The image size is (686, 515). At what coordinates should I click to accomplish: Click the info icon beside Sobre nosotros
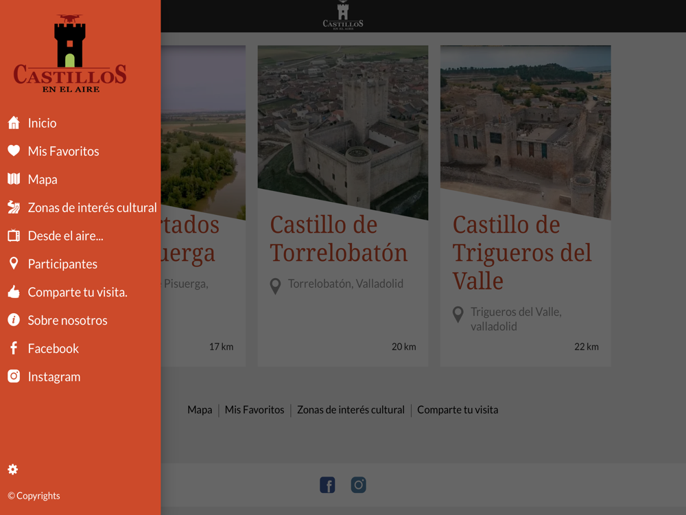tap(14, 320)
